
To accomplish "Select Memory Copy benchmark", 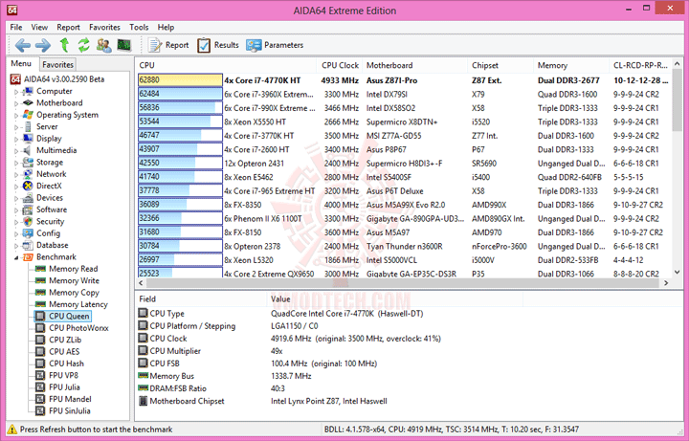I will (x=74, y=293).
